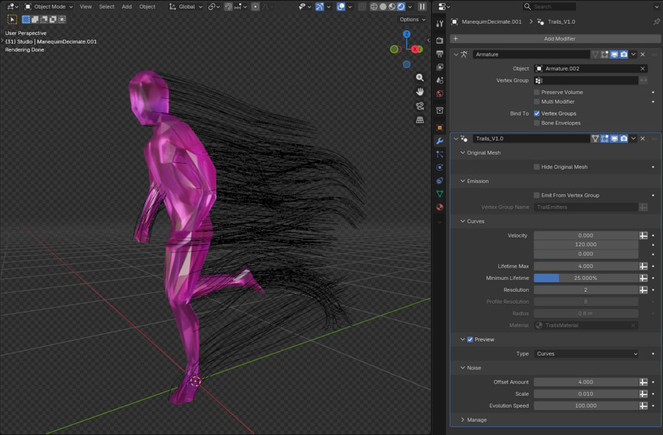Image resolution: width=663 pixels, height=435 pixels.
Task: Open Armature modifier extra options arrow
Action: 633,54
